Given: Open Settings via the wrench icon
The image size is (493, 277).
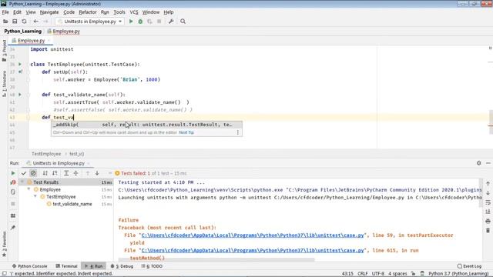Looking at the screenshot, I should pyautogui.click(x=171, y=22).
